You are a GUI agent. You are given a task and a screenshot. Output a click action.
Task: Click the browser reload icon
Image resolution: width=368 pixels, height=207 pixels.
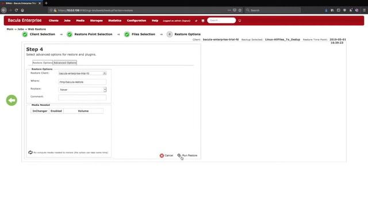[16, 10]
